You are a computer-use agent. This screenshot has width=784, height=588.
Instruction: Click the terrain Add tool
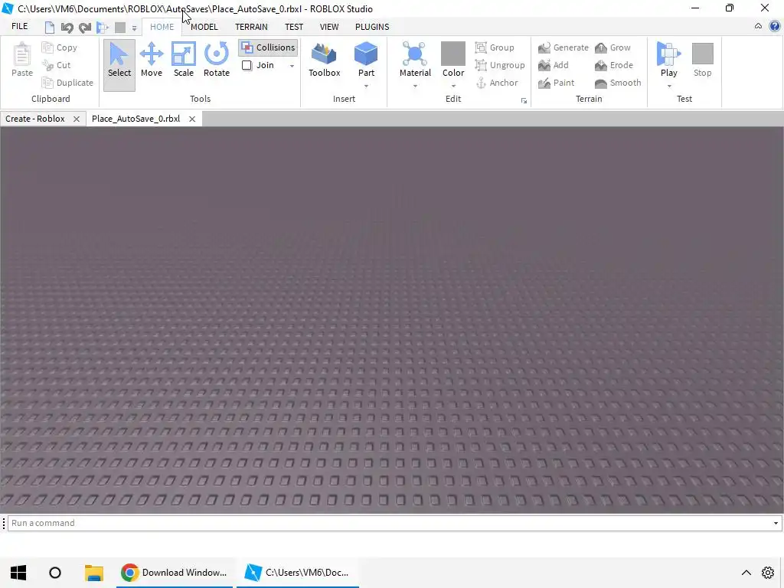[x=553, y=65]
